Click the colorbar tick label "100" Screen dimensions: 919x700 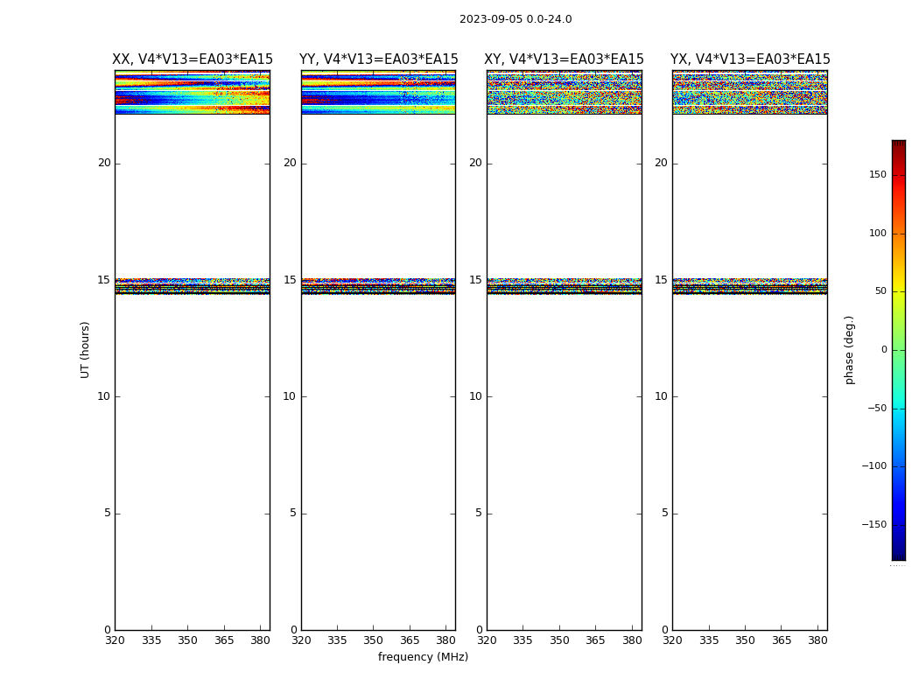877,233
